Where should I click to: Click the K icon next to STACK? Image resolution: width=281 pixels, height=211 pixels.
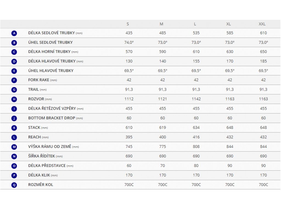(14, 128)
